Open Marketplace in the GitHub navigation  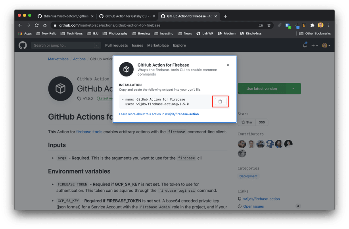click(x=158, y=46)
